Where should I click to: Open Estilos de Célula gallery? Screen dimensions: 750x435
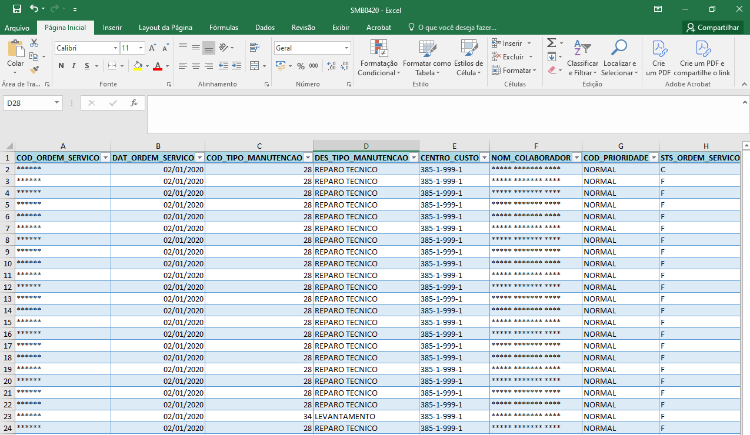(469, 58)
